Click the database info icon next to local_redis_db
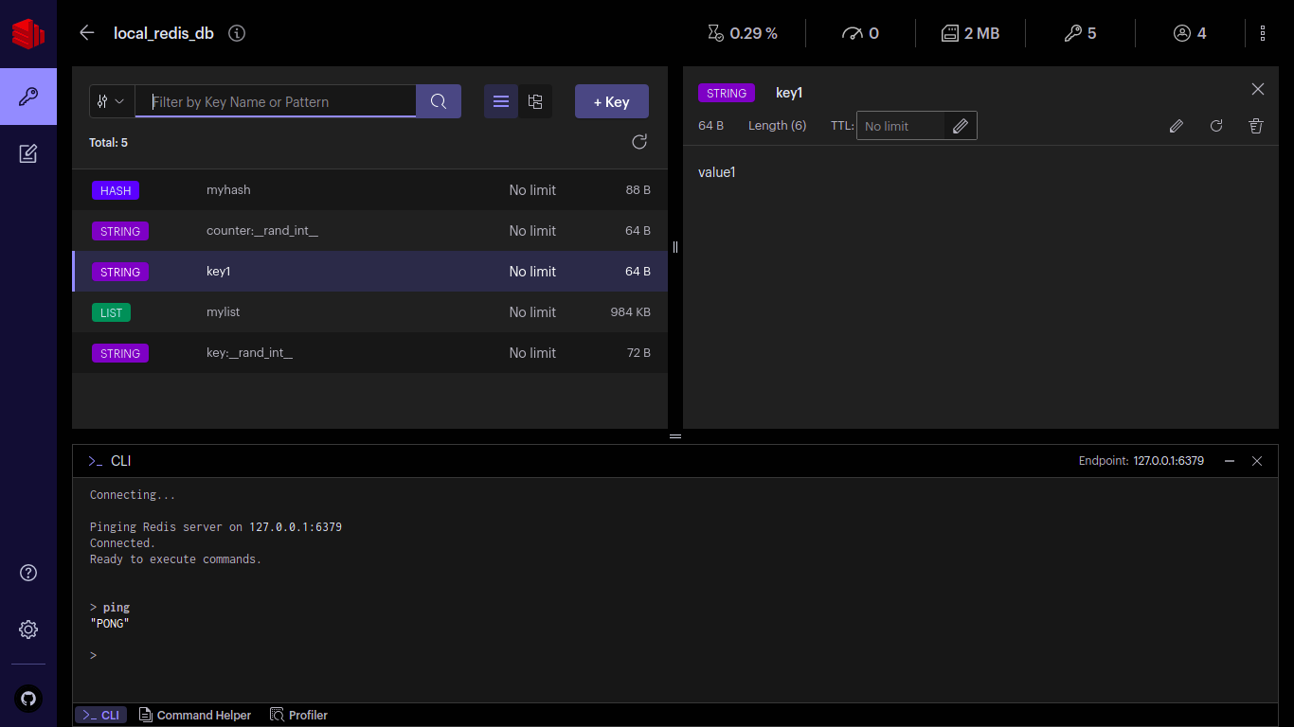This screenshot has width=1294, height=727. click(236, 32)
